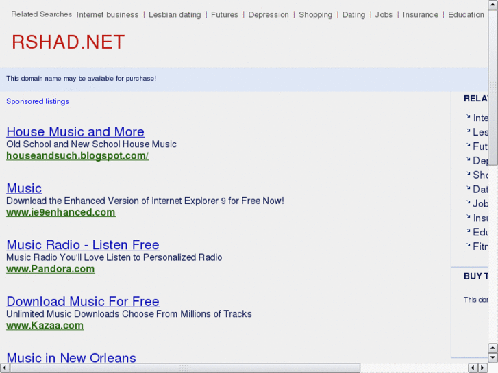Click the 'Job' sidebar related link

coord(480,203)
